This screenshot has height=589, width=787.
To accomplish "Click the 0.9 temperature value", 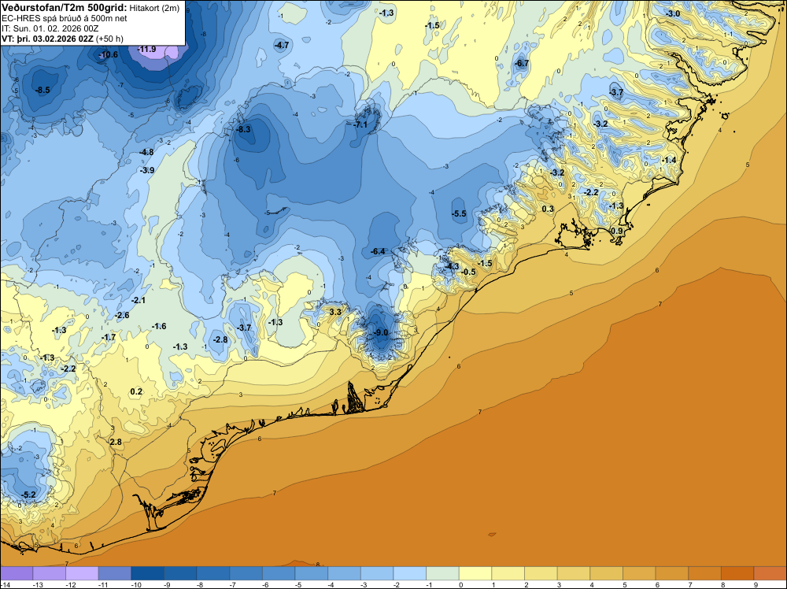I will pos(617,231).
